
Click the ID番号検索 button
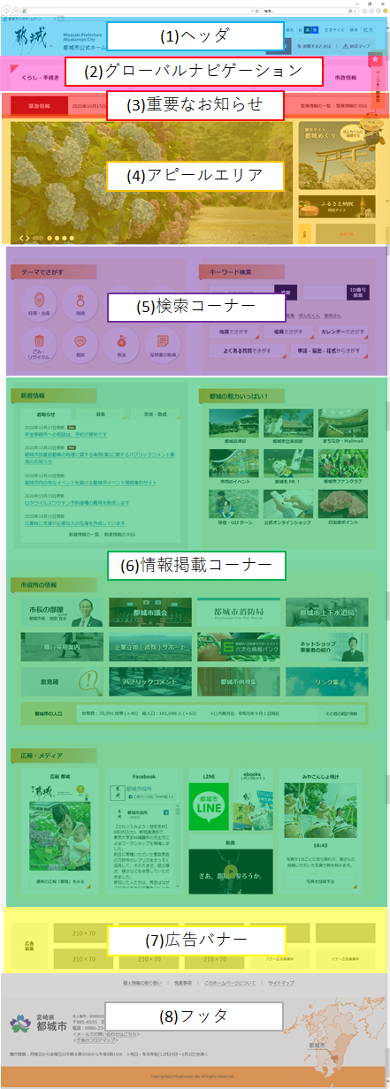356,293
